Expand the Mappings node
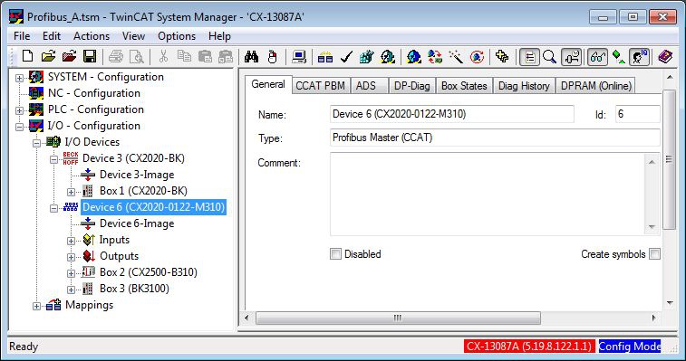This screenshot has height=361, width=686. pos(37,306)
